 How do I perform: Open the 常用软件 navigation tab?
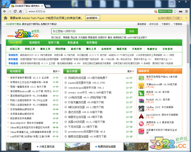tap(35, 42)
